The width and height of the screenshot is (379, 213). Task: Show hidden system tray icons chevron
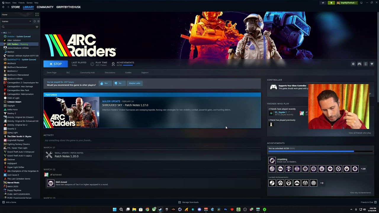351,209
